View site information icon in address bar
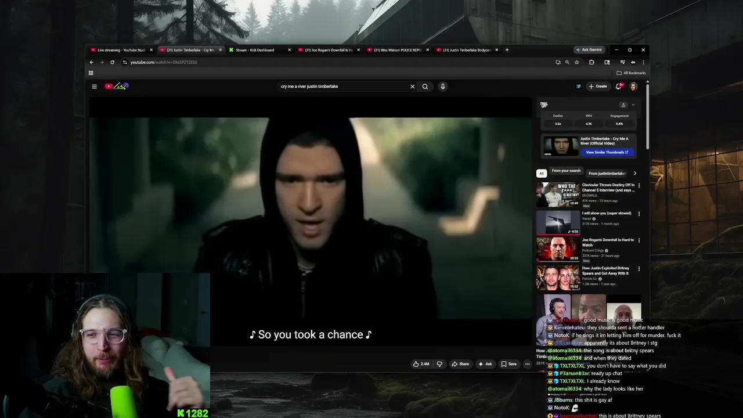 pos(125,62)
